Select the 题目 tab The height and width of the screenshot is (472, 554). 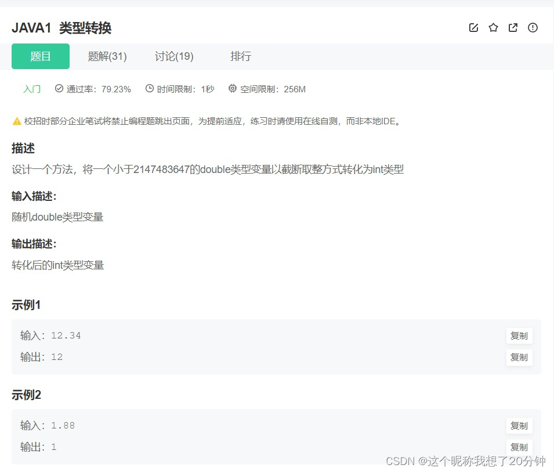point(40,56)
